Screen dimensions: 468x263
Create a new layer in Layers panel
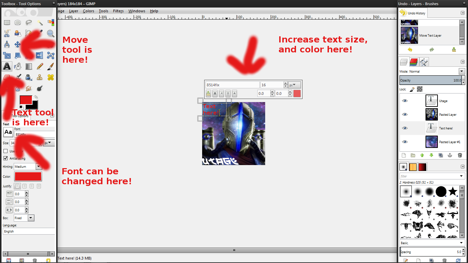404,155
